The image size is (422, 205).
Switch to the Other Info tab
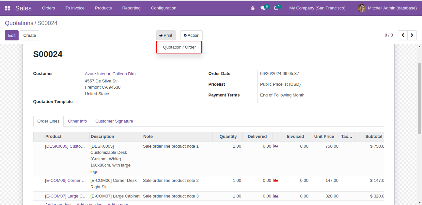[x=77, y=121]
